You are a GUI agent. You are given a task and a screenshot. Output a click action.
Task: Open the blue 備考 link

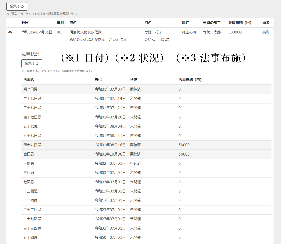coord(266,32)
